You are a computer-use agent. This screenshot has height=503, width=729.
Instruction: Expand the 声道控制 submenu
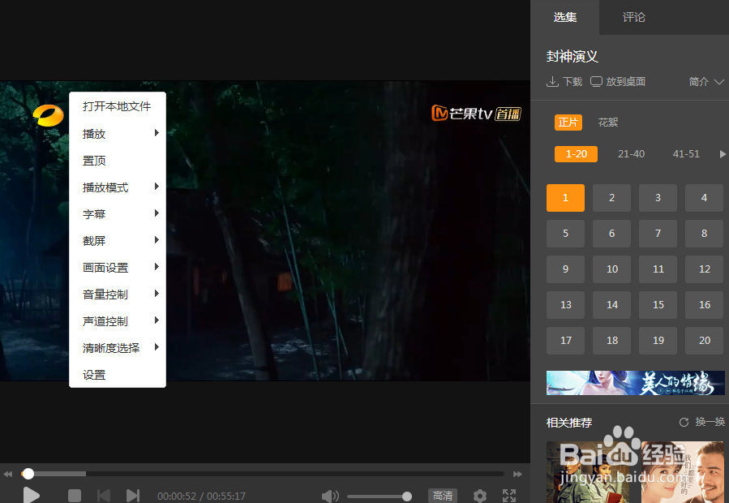tap(117, 321)
